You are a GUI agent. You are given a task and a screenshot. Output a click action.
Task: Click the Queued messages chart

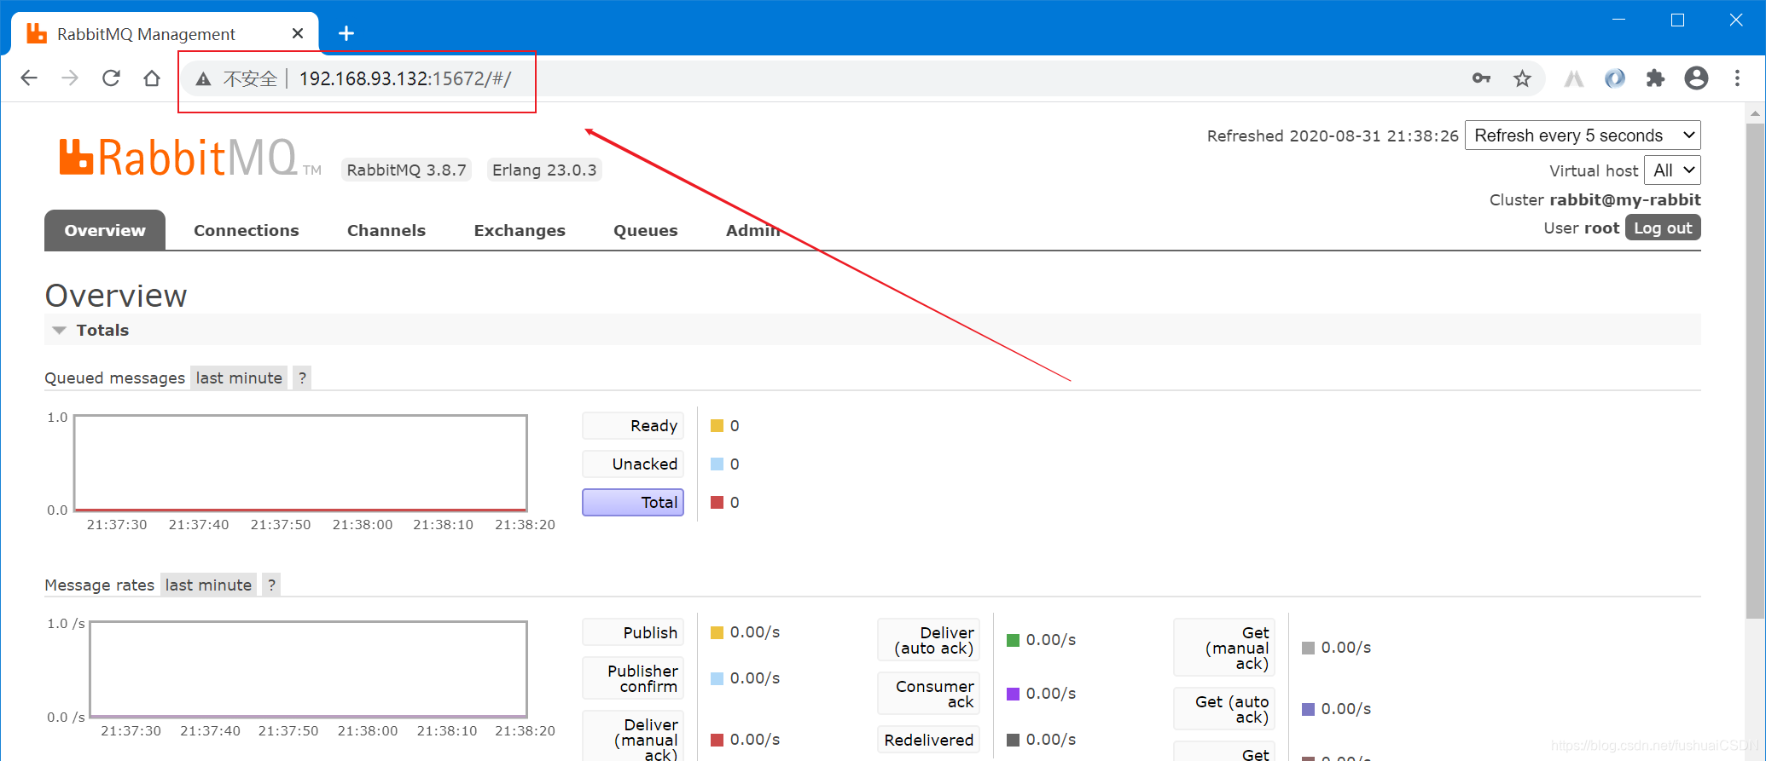pyautogui.click(x=300, y=463)
